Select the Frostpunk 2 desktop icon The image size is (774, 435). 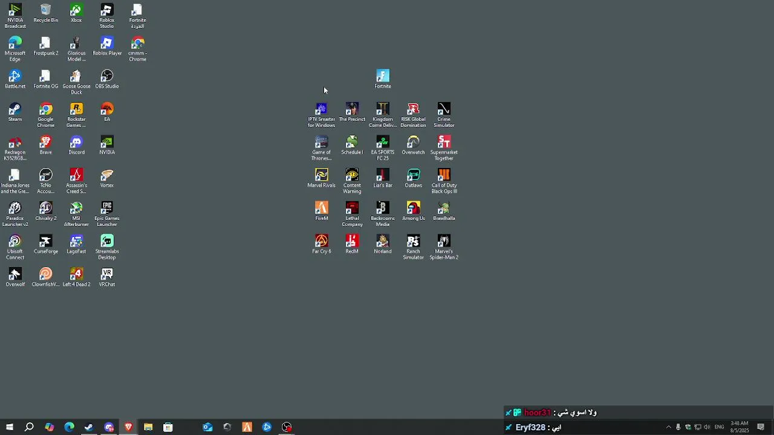click(x=46, y=46)
